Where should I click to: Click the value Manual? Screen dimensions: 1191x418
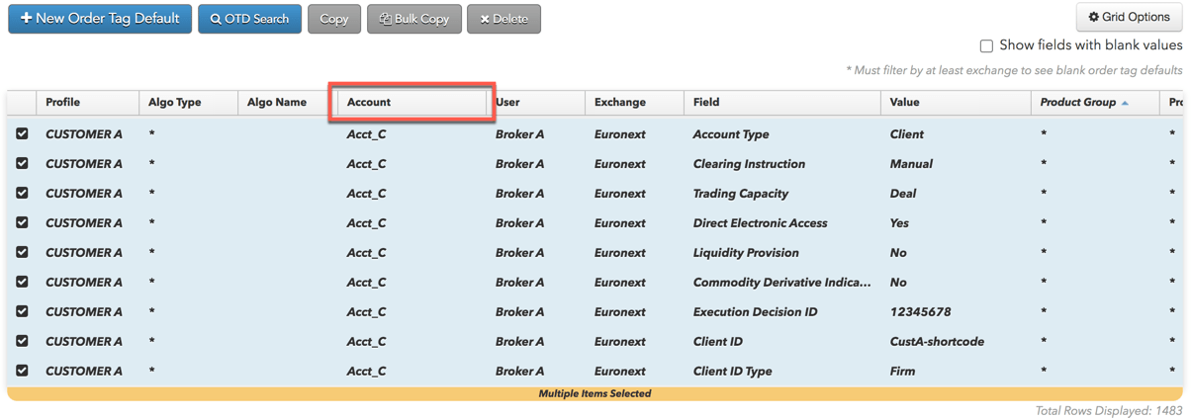tap(911, 163)
